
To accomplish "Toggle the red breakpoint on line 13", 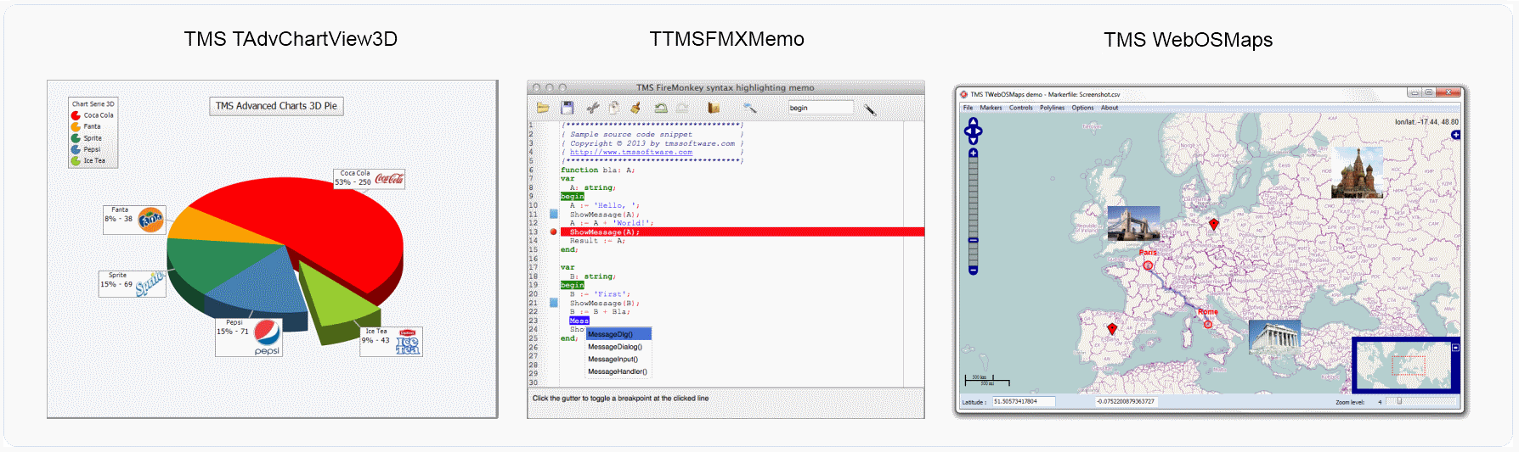I will click(554, 232).
